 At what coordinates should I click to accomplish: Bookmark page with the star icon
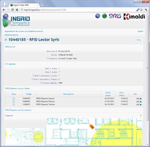(141, 10)
